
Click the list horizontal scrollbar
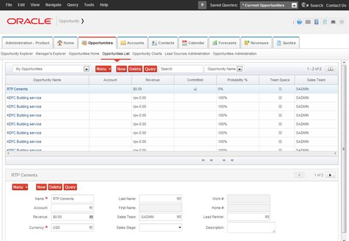coord(172,153)
